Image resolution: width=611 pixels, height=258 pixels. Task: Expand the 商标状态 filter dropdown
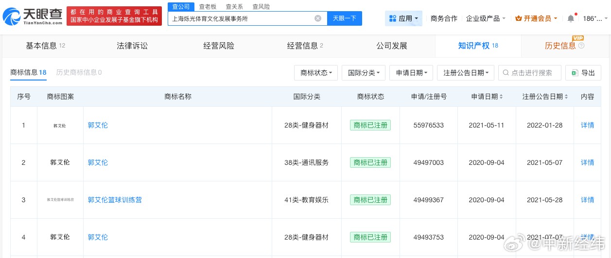click(x=316, y=73)
